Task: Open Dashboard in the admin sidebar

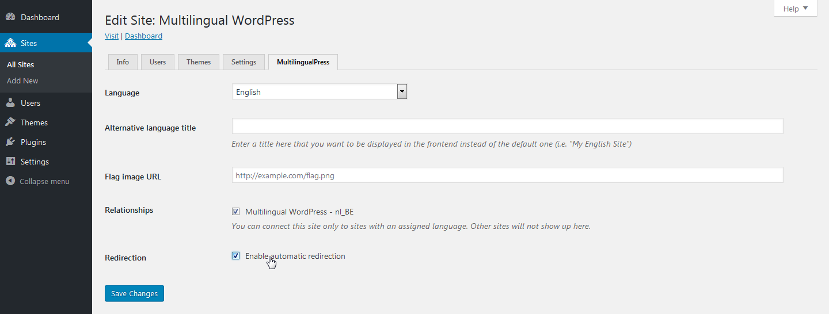Action: coord(40,17)
